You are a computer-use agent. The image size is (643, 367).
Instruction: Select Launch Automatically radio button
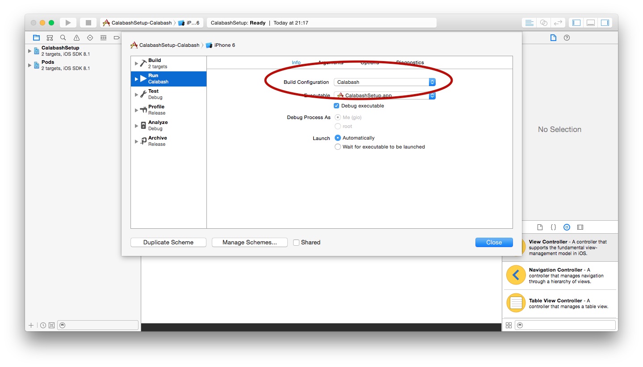[x=338, y=138]
